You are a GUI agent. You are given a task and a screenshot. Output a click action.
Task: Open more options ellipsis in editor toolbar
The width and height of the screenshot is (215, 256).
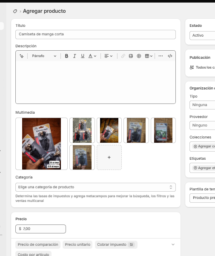point(161,56)
